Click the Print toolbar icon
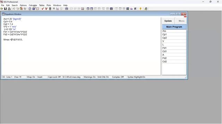Viewport: 222px width, 124px height. point(9,9)
